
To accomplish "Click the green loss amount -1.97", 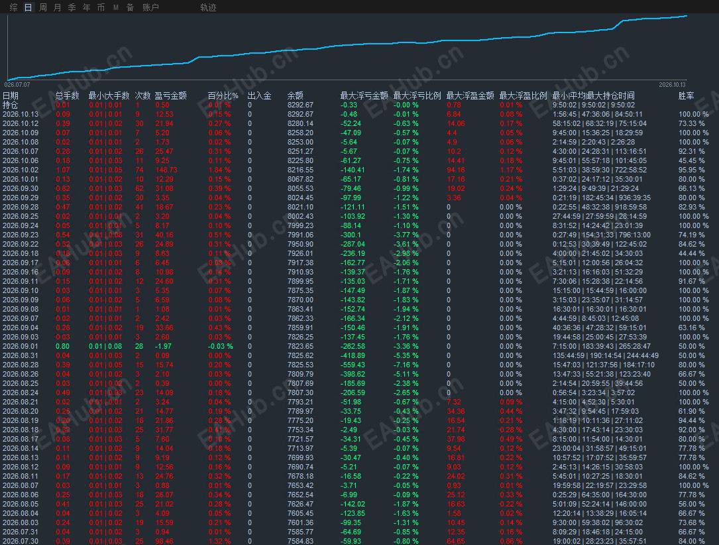I will 163,346.
